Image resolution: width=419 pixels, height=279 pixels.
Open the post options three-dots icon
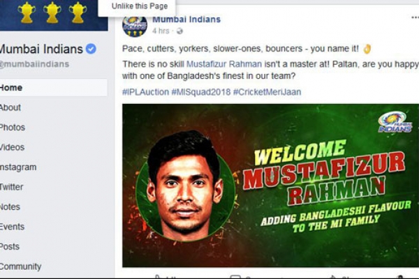point(415,18)
